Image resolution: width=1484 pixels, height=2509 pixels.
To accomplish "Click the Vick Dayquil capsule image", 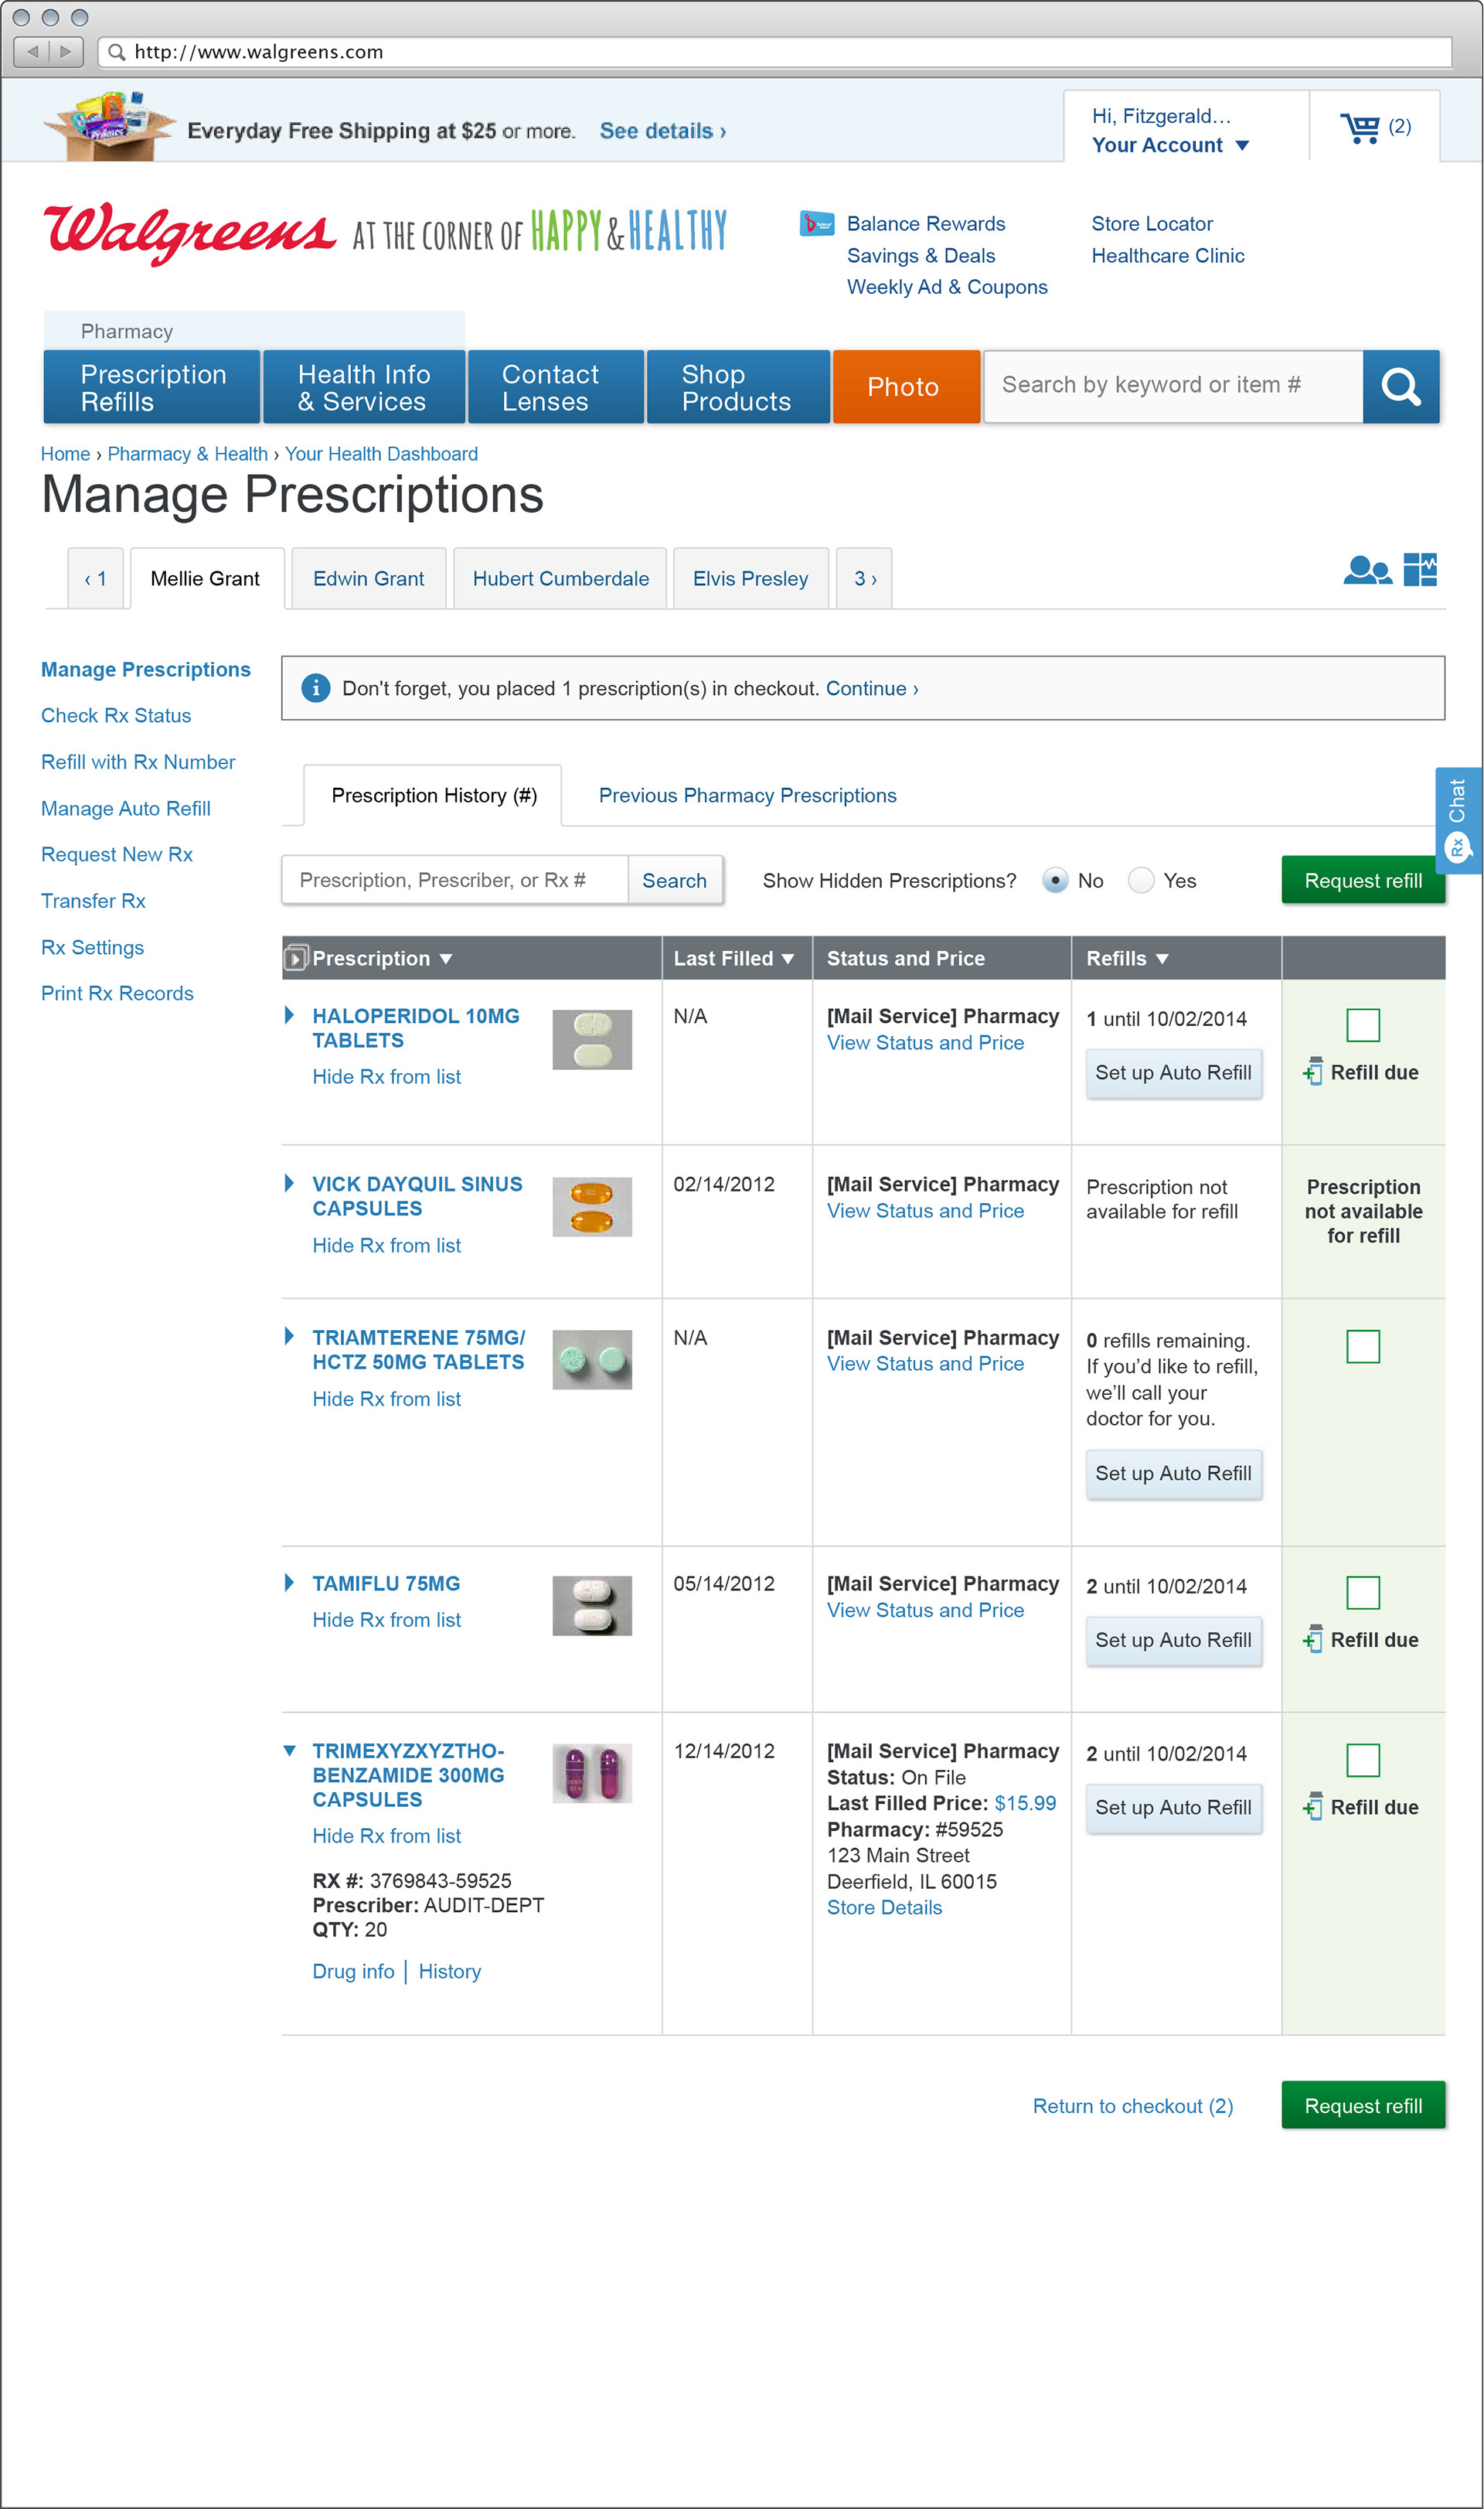I will click(592, 1206).
